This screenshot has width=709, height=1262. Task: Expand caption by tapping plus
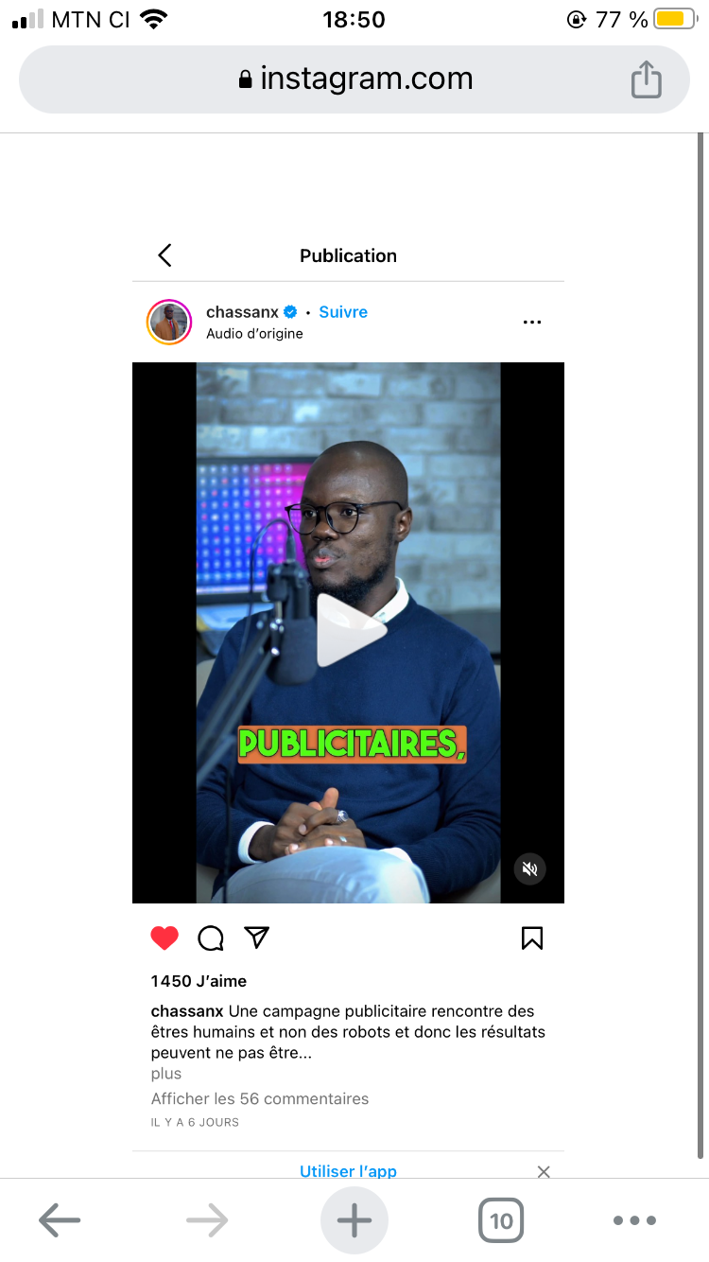[x=166, y=1074]
